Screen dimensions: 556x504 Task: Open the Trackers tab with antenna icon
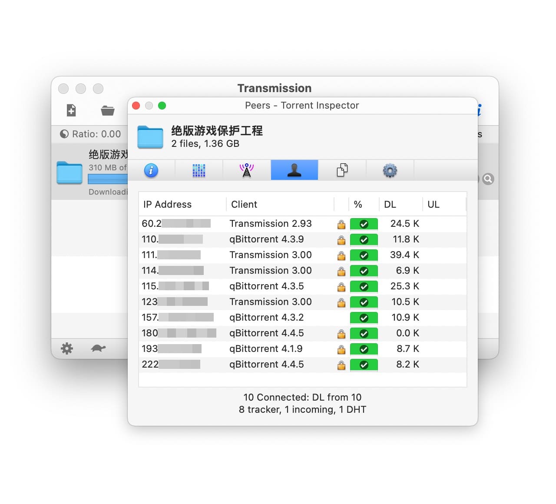247,170
